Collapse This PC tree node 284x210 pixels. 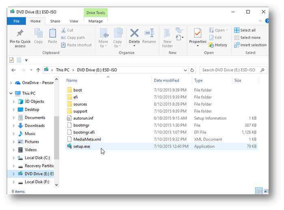11,93
